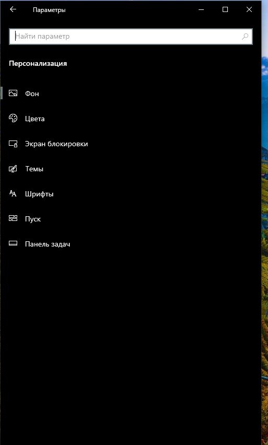
Task: Click the Персонализация heading
Action: tap(38, 64)
